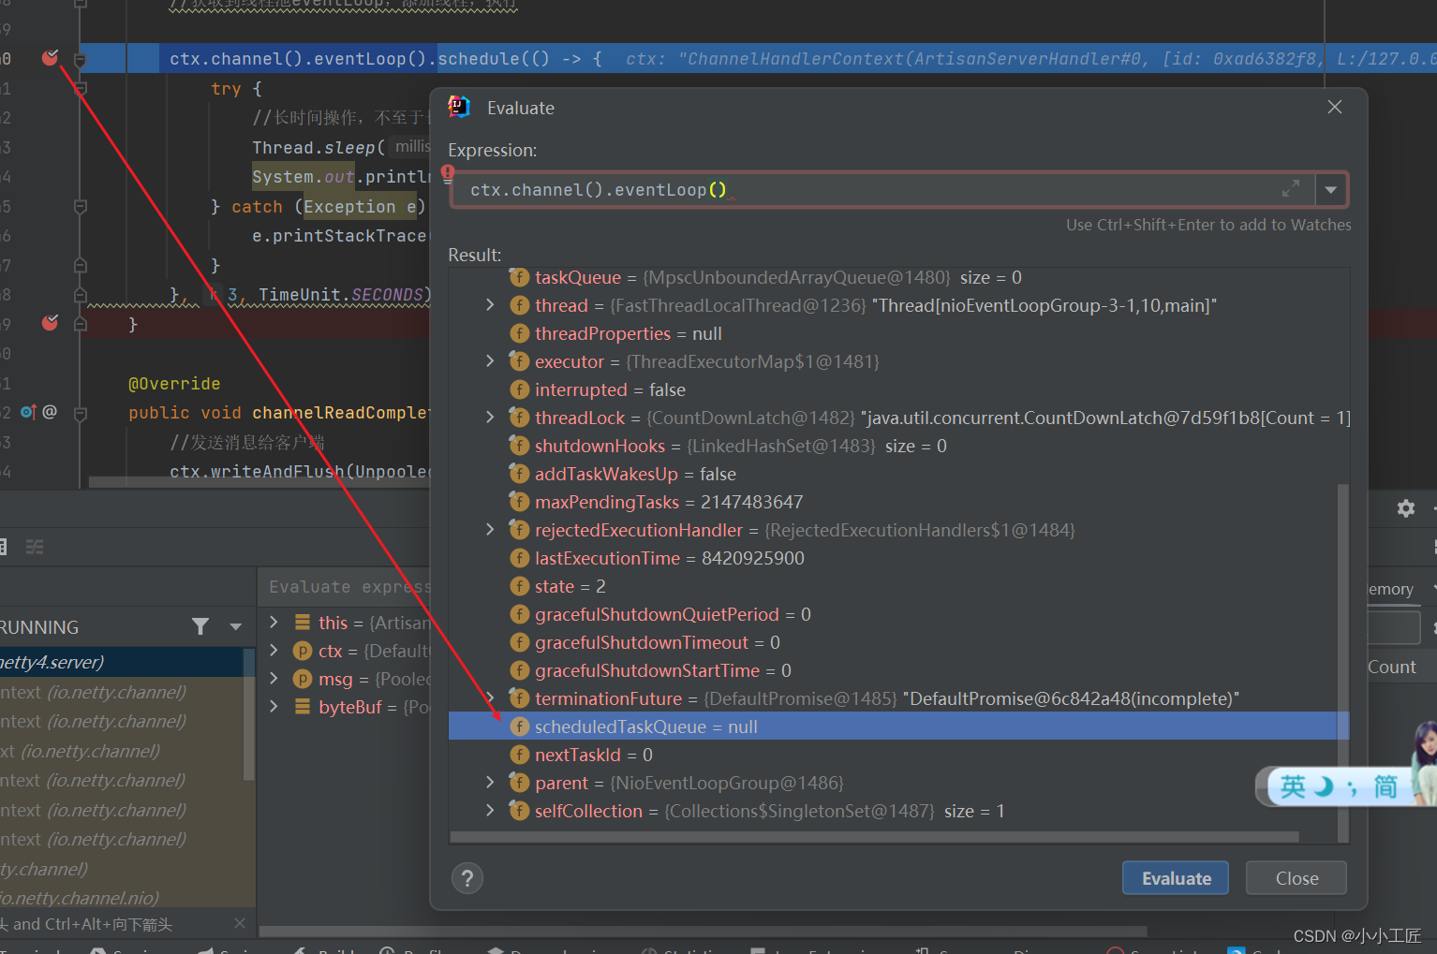Expand the executor field node
This screenshot has height=954, width=1437.
click(x=490, y=361)
